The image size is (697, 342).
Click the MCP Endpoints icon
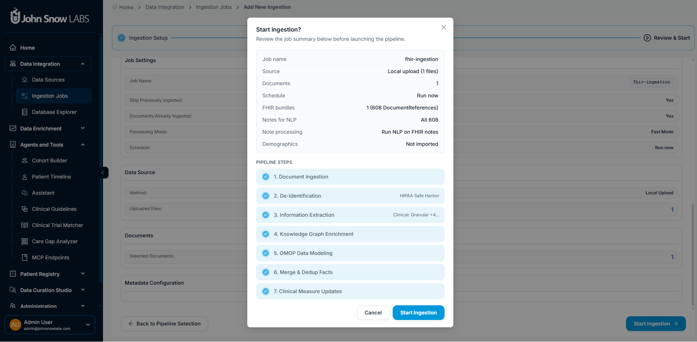coord(25,258)
